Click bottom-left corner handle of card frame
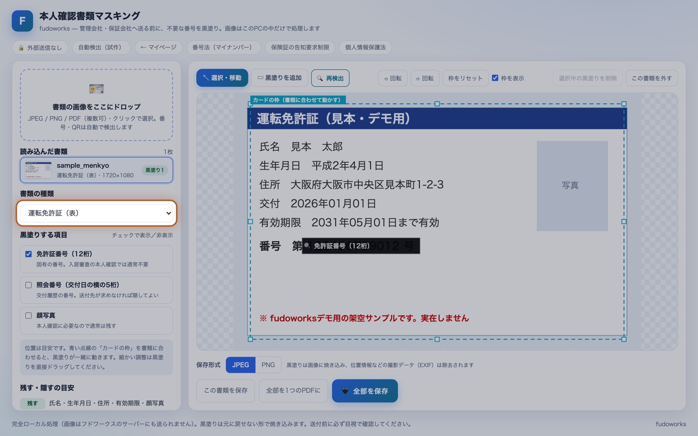Screen dimensions: 698x436 (250, 339)
